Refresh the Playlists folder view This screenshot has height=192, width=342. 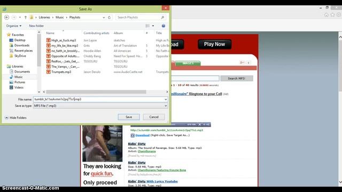tap(109, 17)
